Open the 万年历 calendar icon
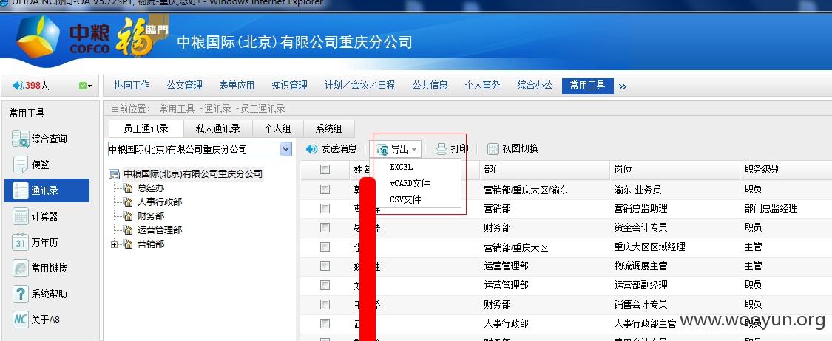Viewport: 832px width, 341px height. 20,243
